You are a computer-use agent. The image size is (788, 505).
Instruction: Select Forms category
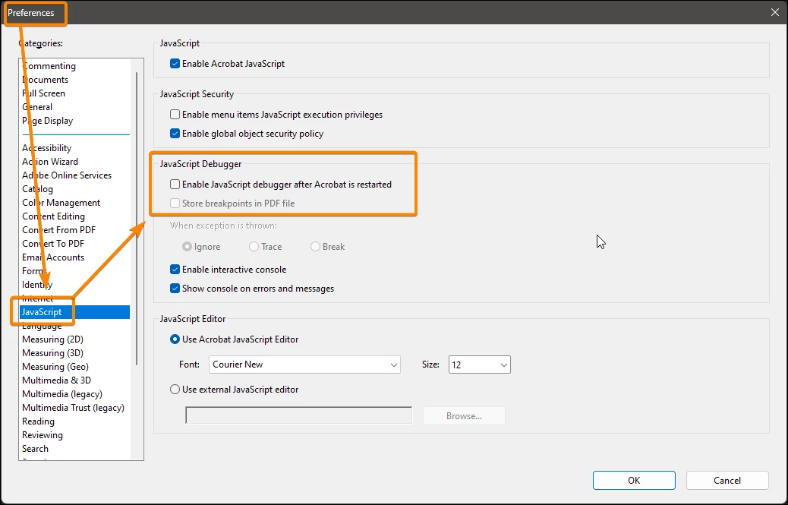[34, 271]
